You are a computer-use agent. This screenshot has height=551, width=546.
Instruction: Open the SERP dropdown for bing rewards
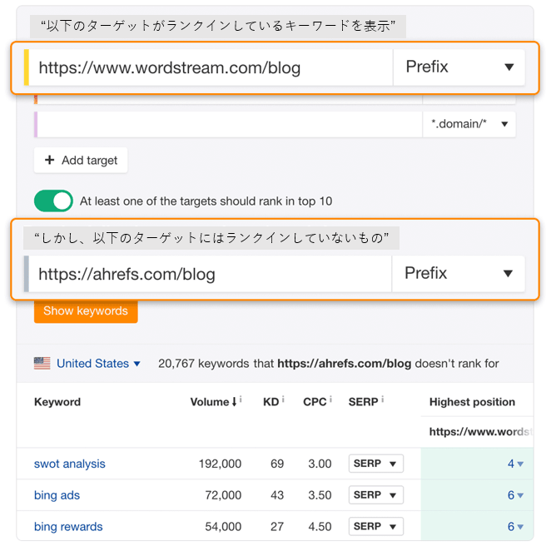coord(376,526)
